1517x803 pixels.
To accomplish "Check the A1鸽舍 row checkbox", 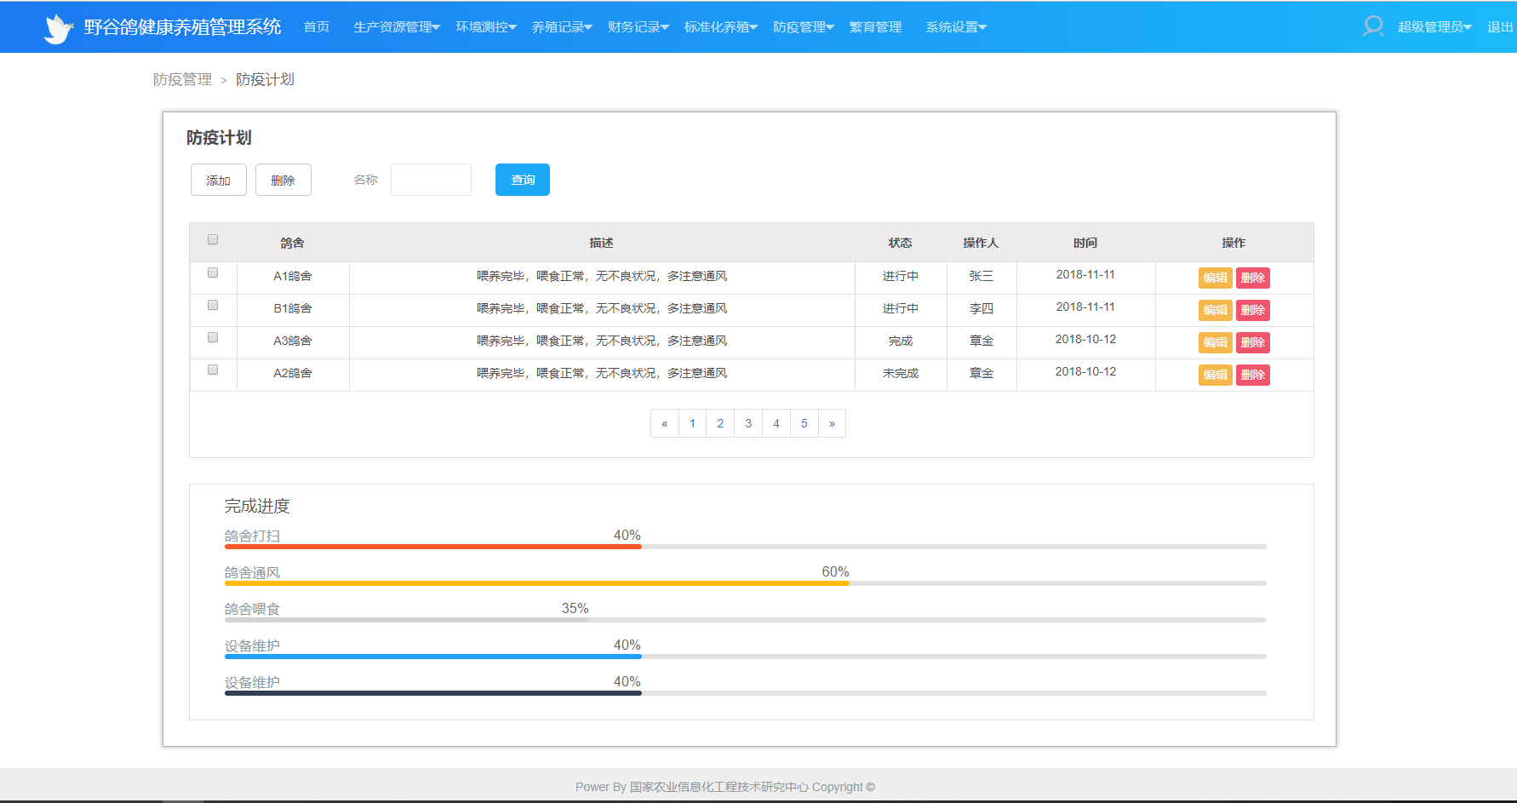I will tap(213, 273).
